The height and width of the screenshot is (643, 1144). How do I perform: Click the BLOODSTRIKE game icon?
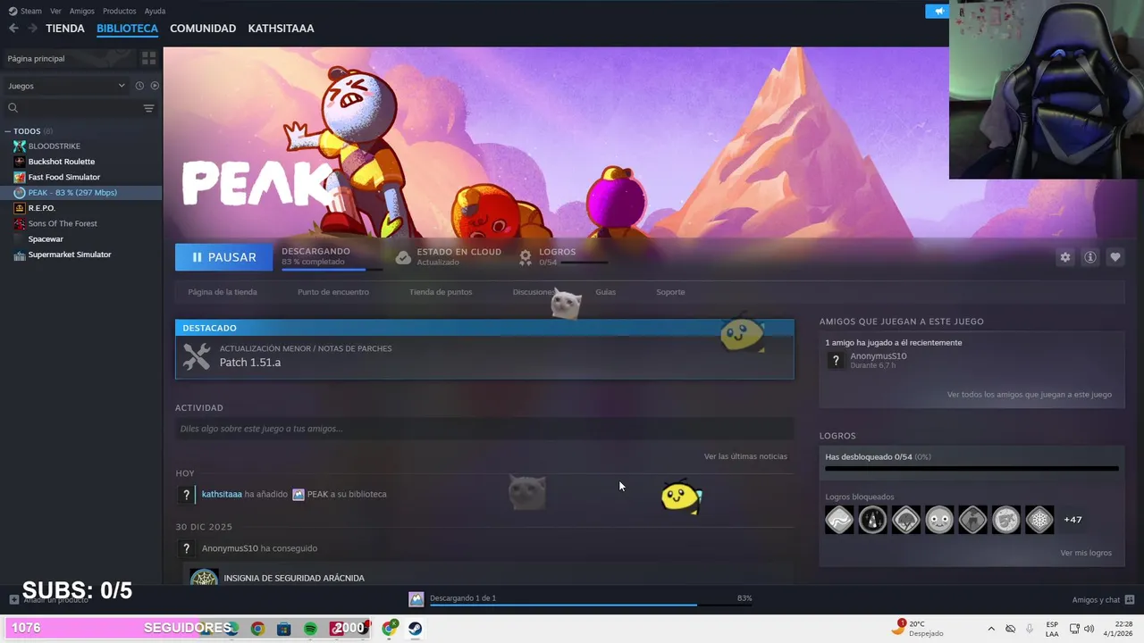(x=20, y=146)
